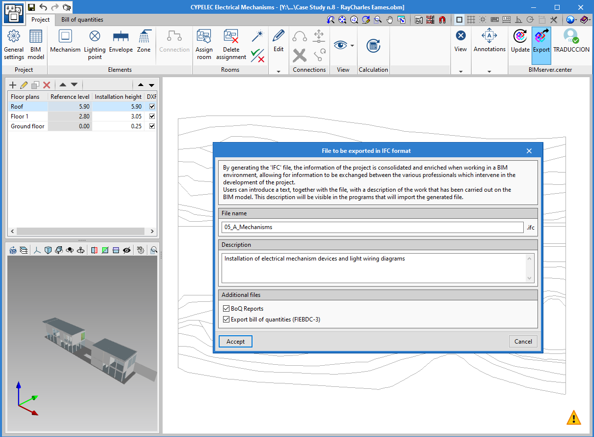The image size is (594, 437).
Task: Click the floor plans horizontal scrollbar
Action: [x=83, y=231]
